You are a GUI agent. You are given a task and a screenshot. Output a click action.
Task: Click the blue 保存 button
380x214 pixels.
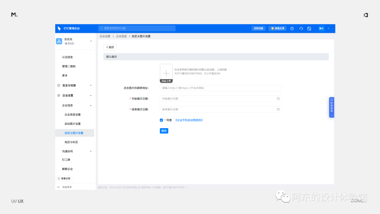(x=164, y=131)
